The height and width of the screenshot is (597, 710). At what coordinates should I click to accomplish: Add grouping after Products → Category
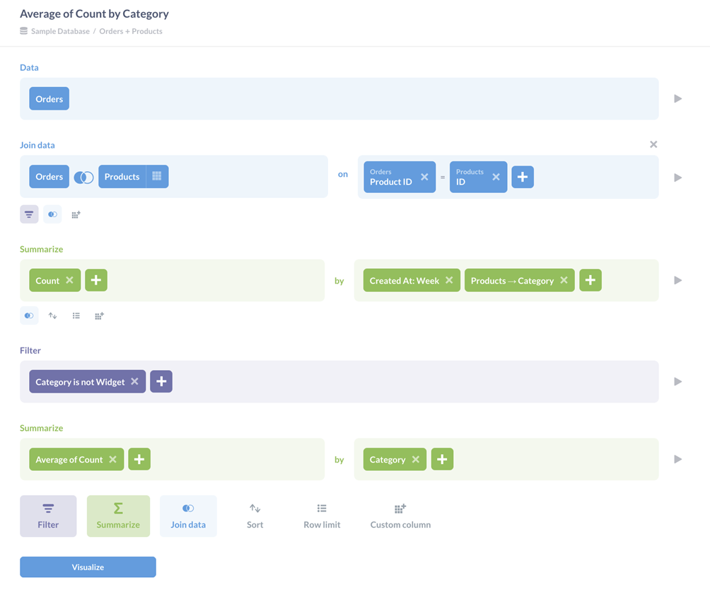590,280
